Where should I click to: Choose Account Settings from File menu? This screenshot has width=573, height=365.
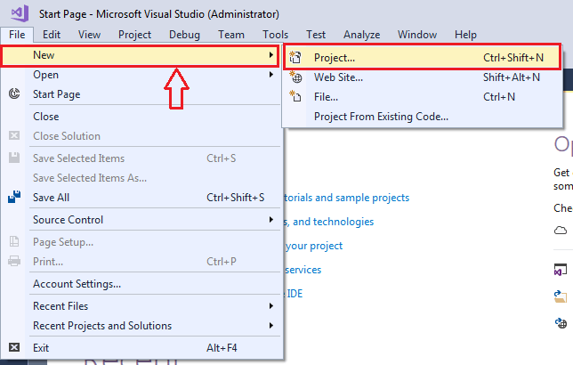[77, 284]
